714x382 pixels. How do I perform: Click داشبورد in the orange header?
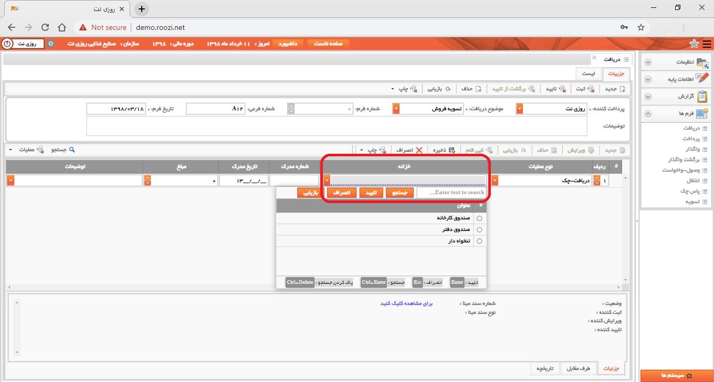coord(288,44)
